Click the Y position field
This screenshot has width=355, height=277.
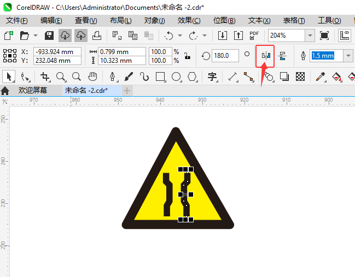[57, 61]
